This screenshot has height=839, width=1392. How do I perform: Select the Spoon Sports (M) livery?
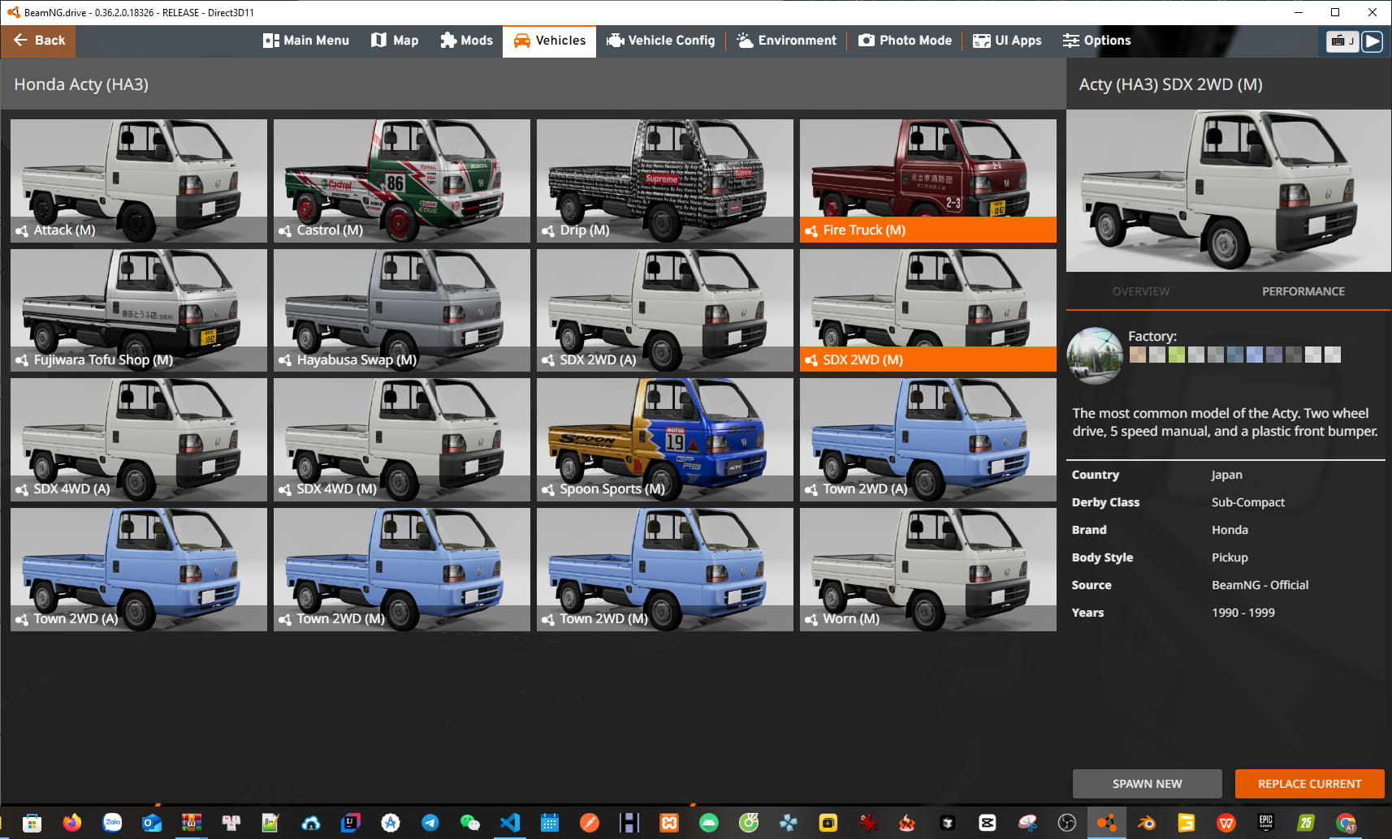point(665,440)
